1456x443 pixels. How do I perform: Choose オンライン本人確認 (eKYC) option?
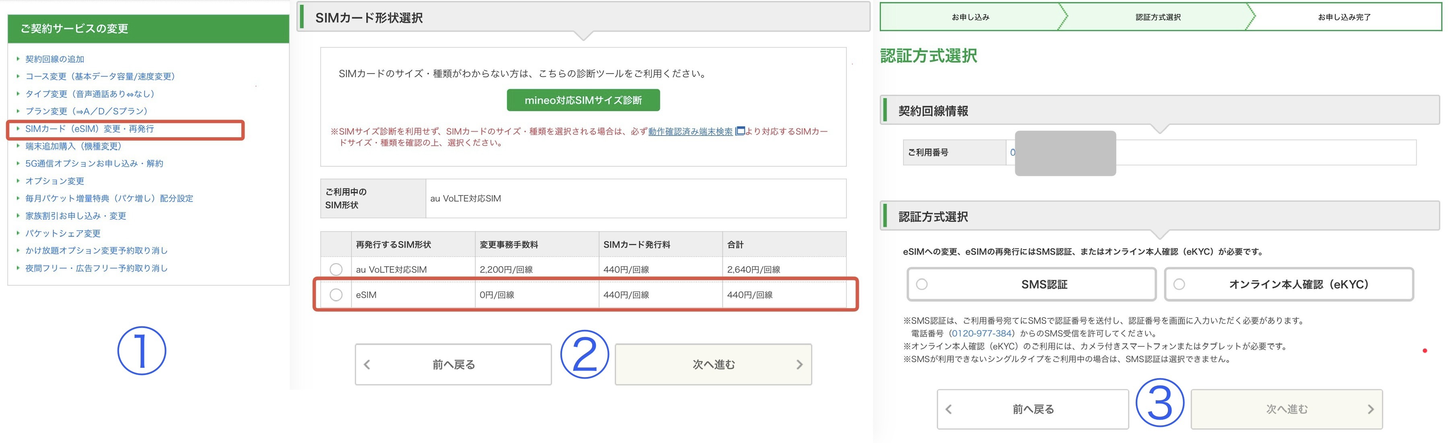(x=1179, y=284)
